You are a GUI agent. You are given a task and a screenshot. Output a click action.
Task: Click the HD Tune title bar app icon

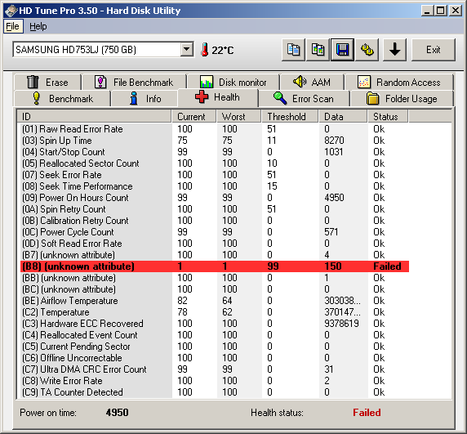pyautogui.click(x=11, y=11)
